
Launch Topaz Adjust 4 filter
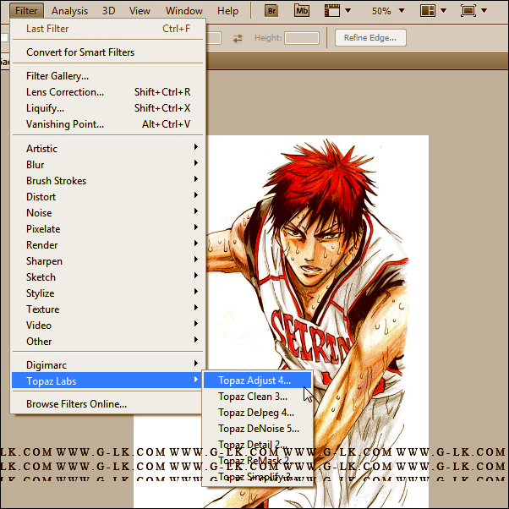pyautogui.click(x=257, y=380)
